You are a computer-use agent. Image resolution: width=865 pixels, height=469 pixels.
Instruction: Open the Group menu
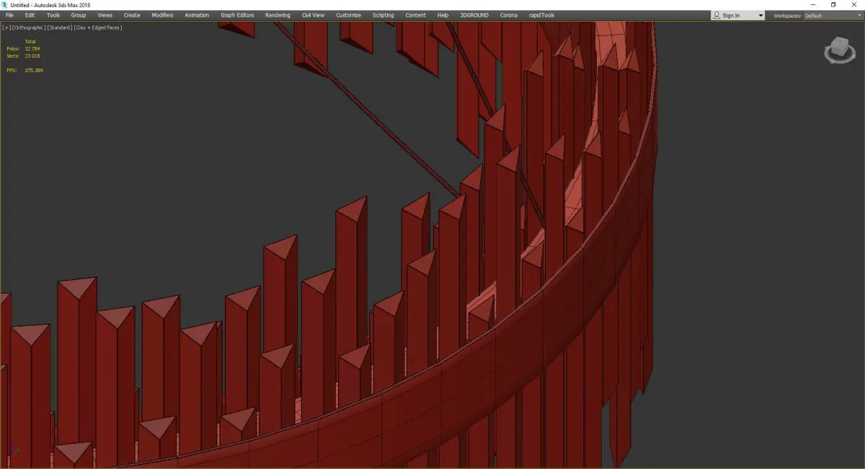(x=79, y=15)
